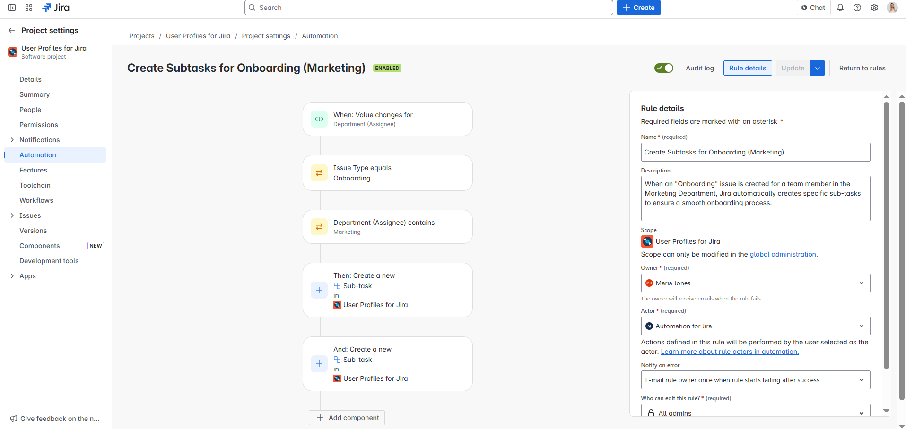Open the help question mark icon

[x=857, y=8]
